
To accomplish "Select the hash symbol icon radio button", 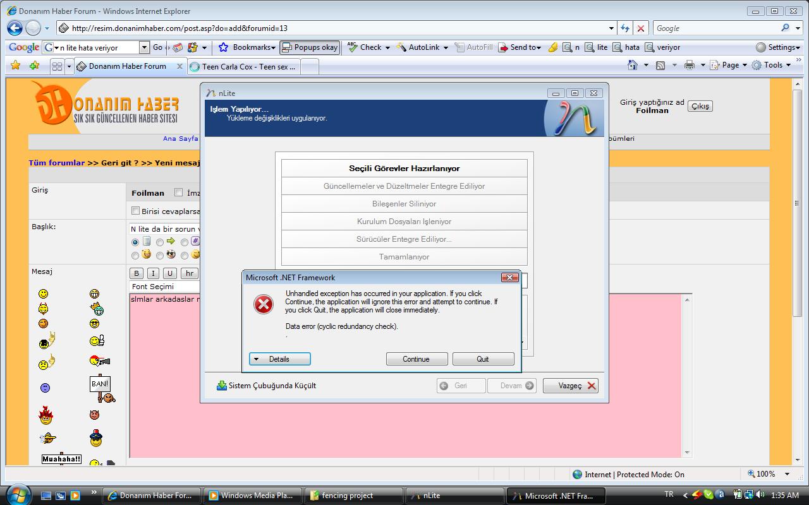I will 185,242.
